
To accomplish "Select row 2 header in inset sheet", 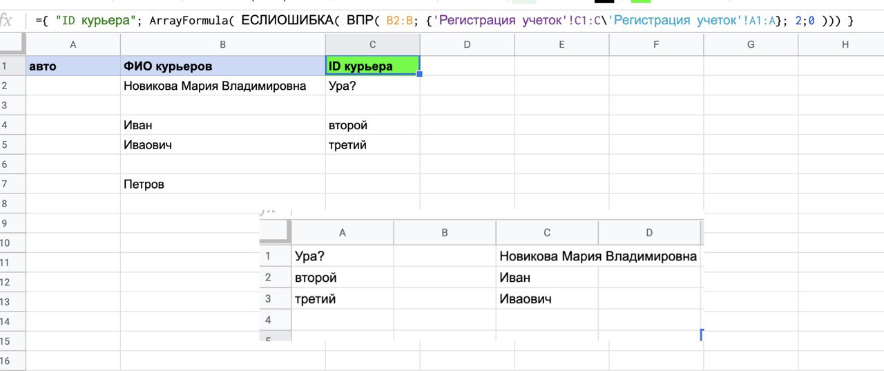I will coord(276,278).
